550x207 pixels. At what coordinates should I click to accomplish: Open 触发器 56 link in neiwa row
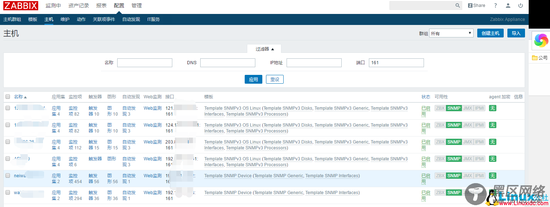coord(94,179)
